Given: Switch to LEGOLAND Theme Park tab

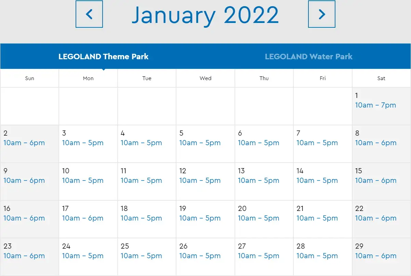Looking at the screenshot, I should coord(103,57).
